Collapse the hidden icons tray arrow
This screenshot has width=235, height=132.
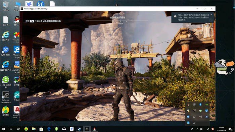[x=197, y=129]
